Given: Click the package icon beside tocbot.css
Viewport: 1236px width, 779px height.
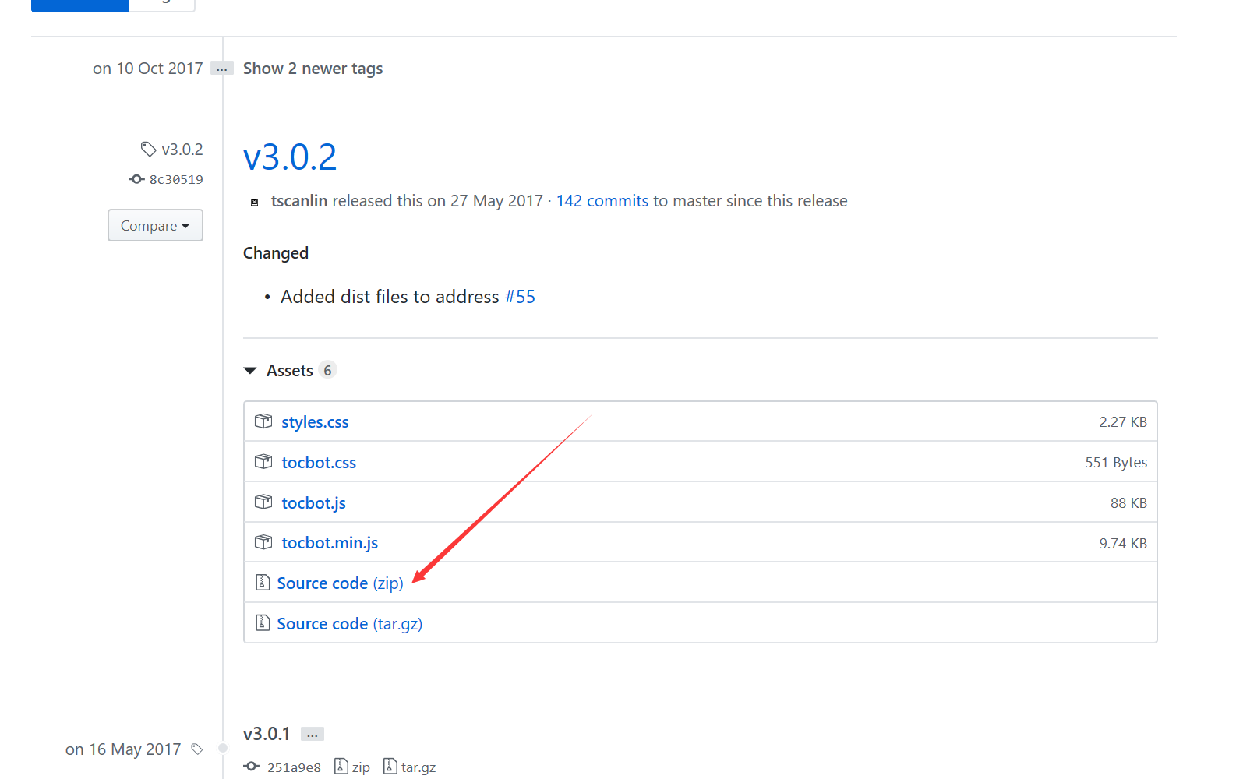Looking at the screenshot, I should 263,462.
